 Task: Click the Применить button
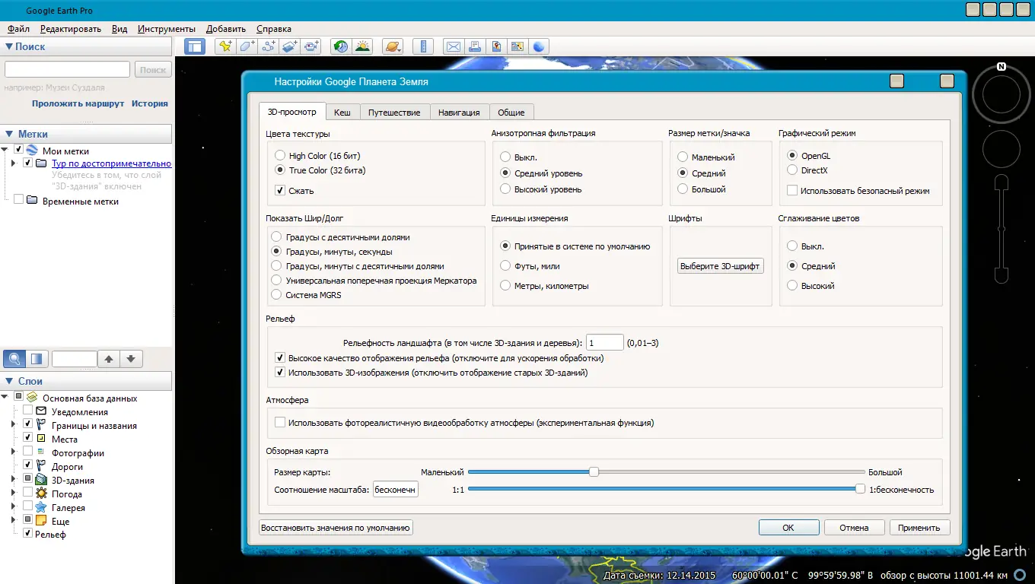[919, 528]
